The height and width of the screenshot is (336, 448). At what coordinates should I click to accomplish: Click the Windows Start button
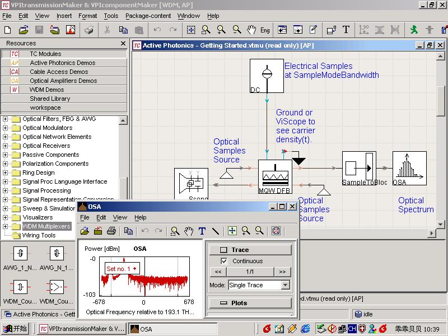pos(15,329)
